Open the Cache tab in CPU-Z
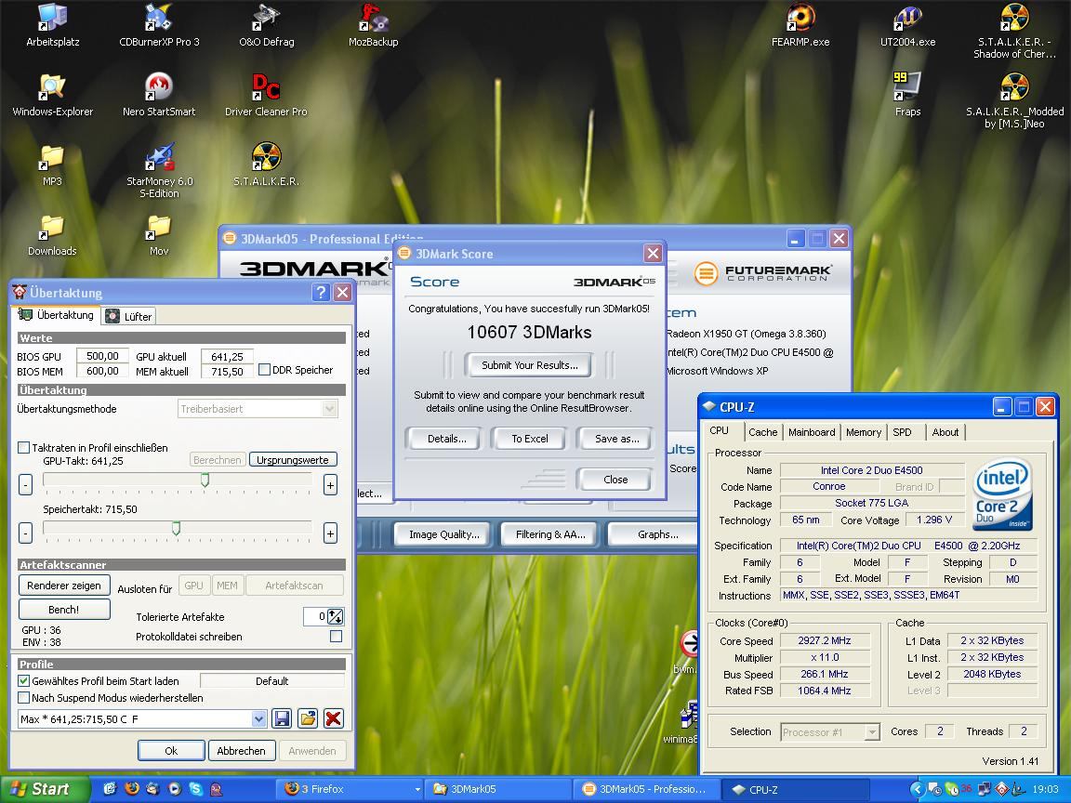This screenshot has height=803, width=1071. [x=762, y=432]
